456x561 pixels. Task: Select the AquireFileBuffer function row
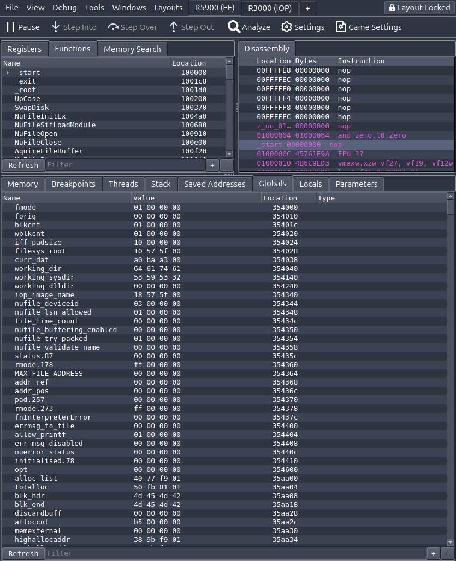[114, 151]
